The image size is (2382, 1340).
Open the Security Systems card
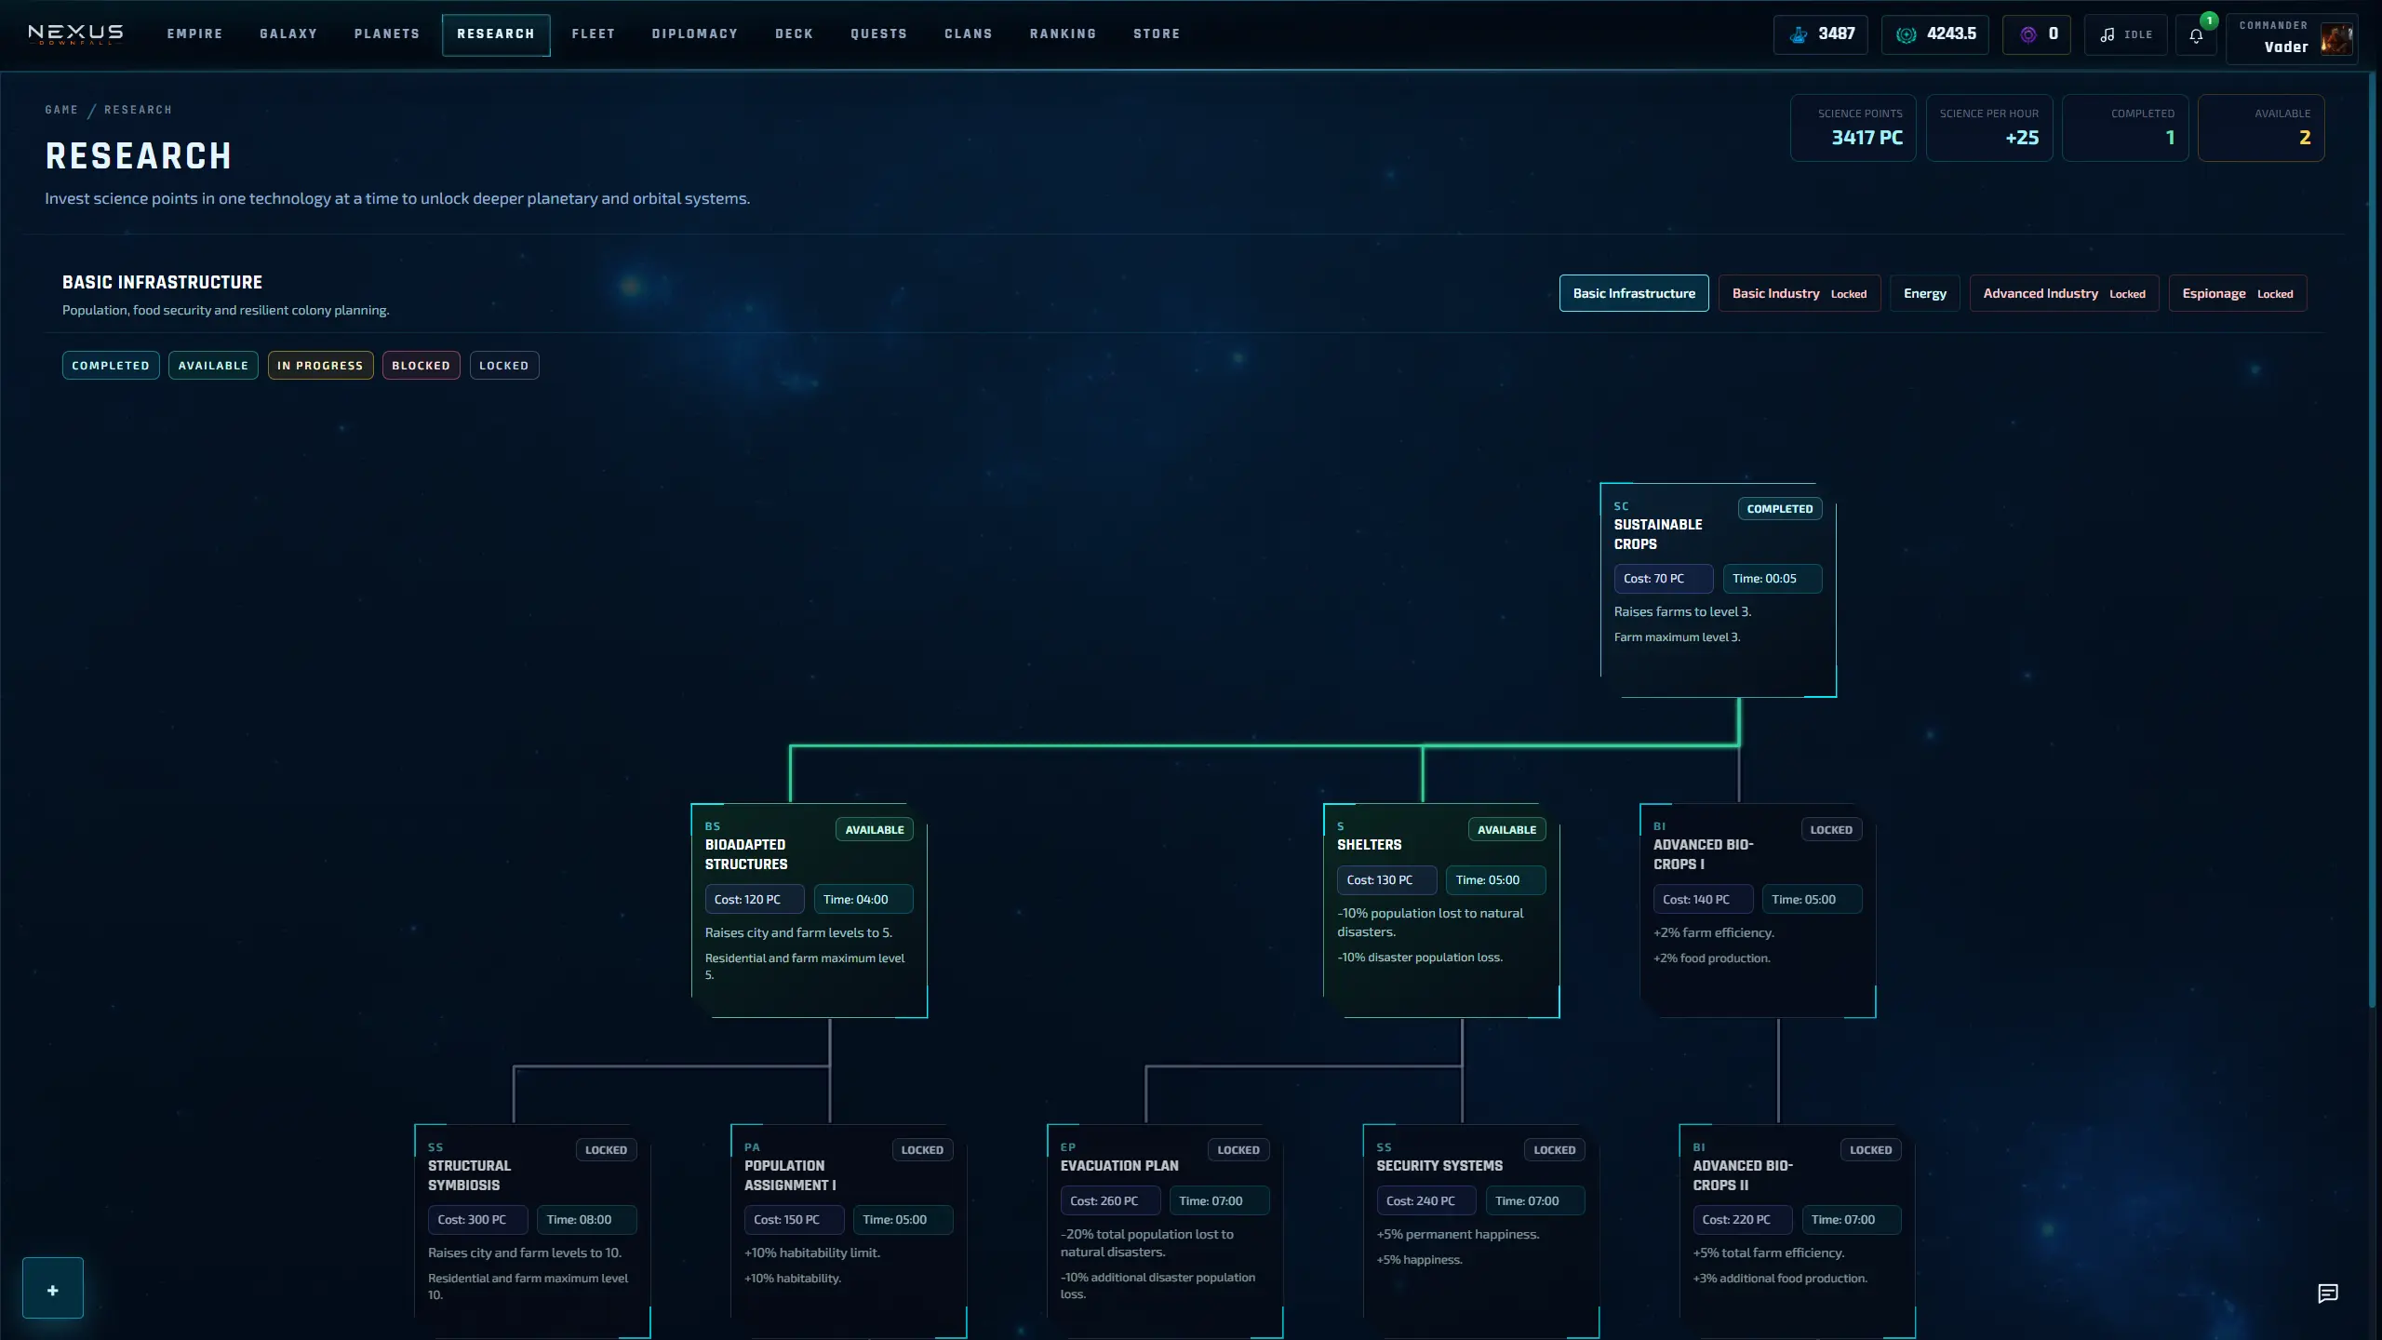click(1481, 1231)
